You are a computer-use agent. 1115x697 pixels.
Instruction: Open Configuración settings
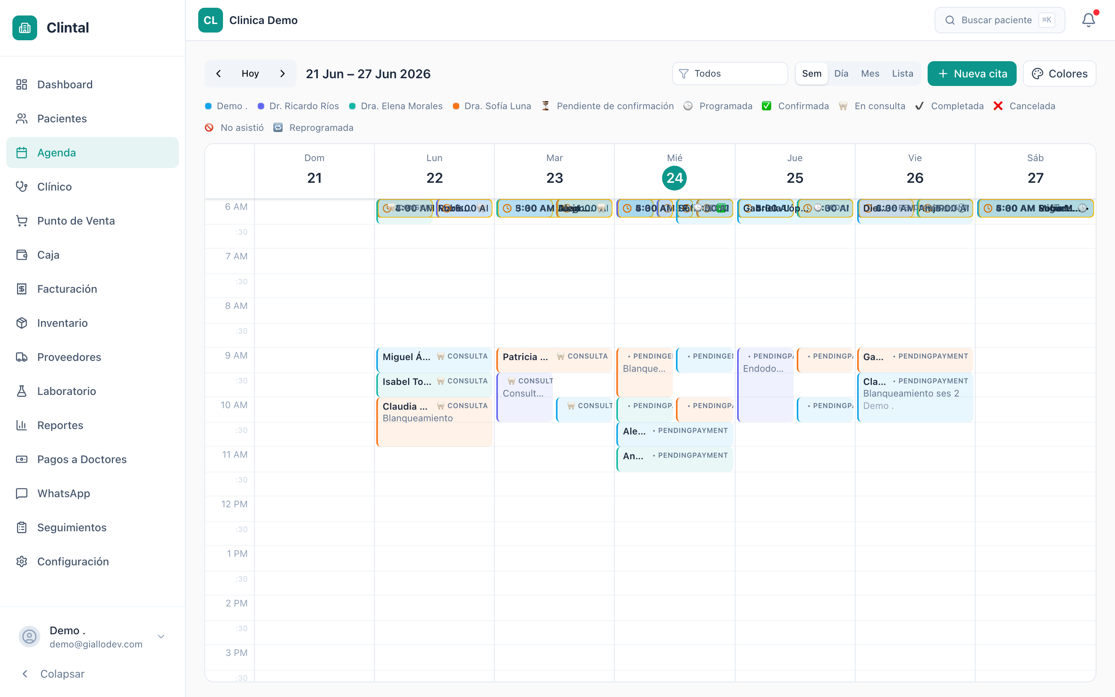pos(92,562)
